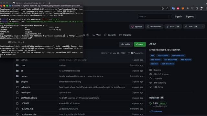This screenshot has height=116, width=207.
Task: Click the folder icon beside modes
Action: click(17, 76)
